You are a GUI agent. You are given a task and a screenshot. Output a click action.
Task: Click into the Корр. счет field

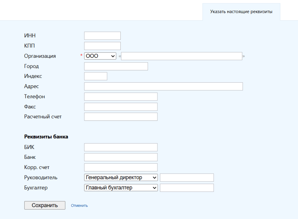coord(121,167)
